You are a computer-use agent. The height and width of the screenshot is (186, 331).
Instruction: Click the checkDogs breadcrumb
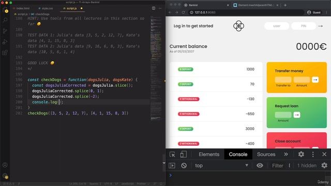pos(42,14)
